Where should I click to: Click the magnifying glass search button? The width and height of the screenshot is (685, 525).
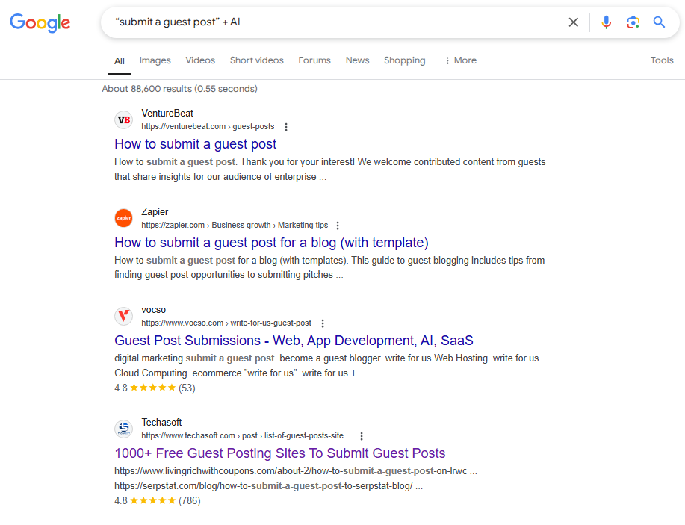659,22
